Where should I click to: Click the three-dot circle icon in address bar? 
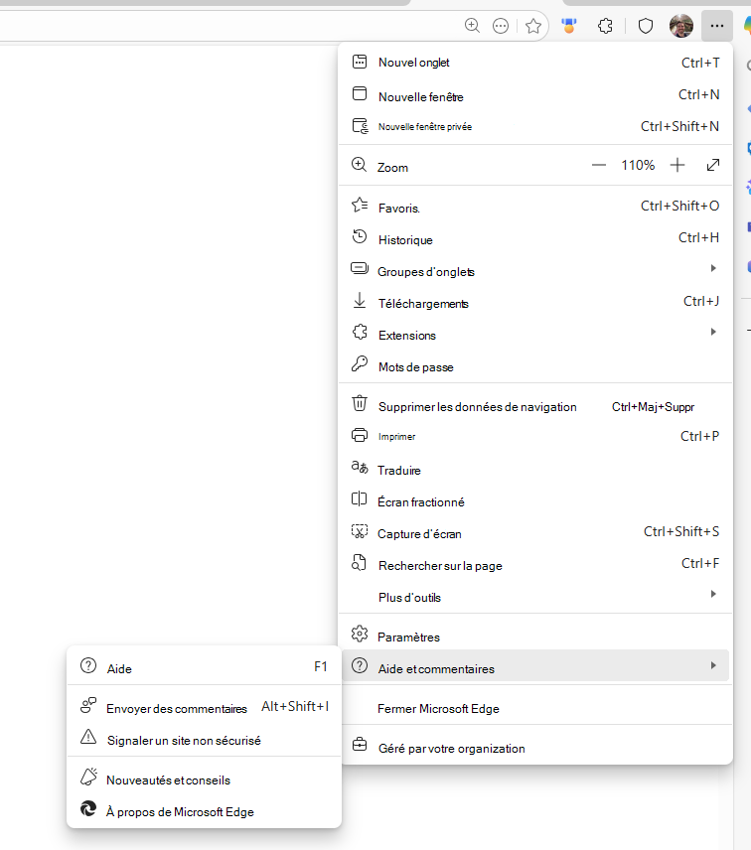(501, 26)
